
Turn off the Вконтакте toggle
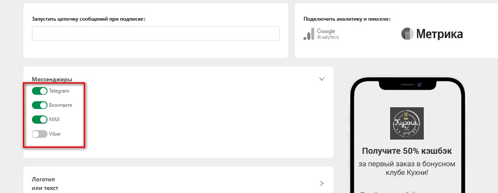point(39,105)
